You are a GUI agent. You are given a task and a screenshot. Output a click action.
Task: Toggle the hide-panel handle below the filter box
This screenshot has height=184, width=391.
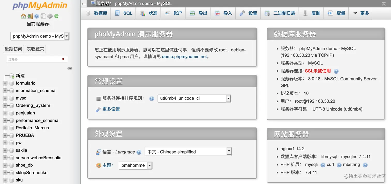(x=70, y=68)
